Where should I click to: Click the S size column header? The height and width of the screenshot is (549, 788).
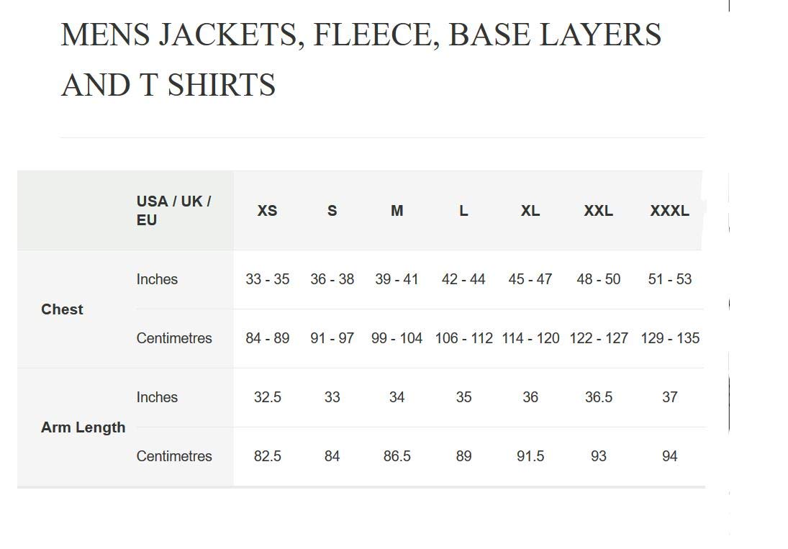(332, 211)
